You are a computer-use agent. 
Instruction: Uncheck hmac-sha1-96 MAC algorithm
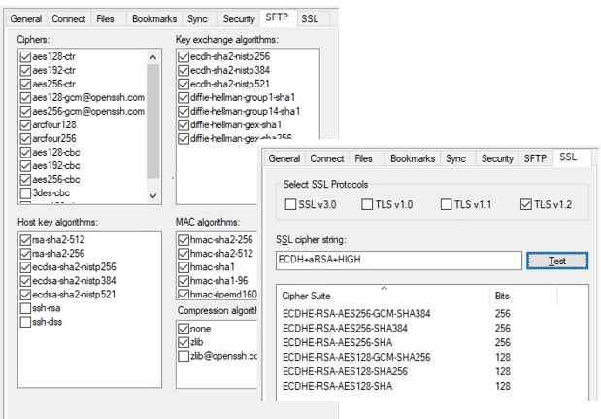[x=184, y=281]
